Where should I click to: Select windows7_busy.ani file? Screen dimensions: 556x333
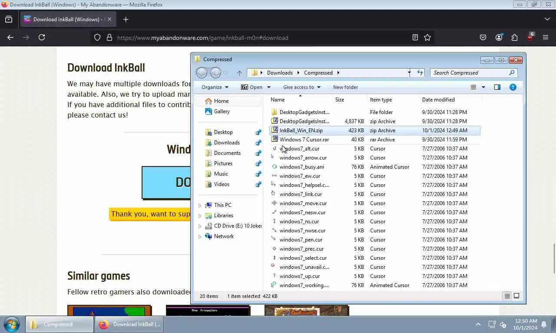[x=375, y=167]
